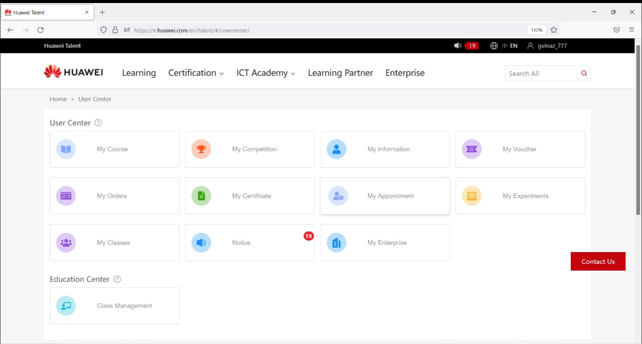The image size is (642, 344).
Task: Go to Learning Partner page
Action: pos(340,73)
